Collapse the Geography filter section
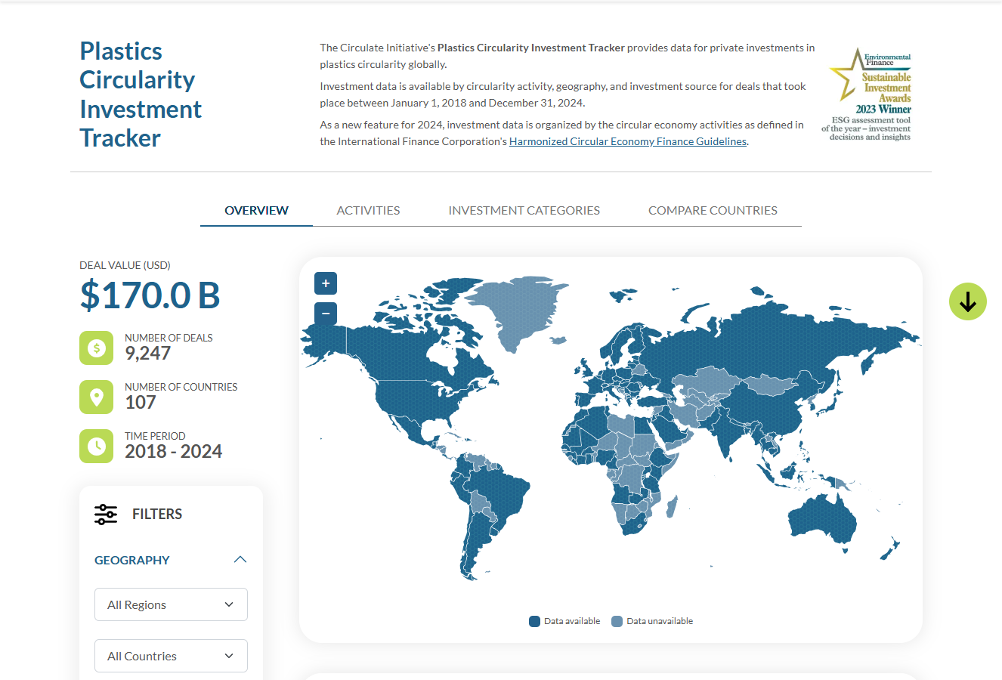The image size is (1002, 680). pyautogui.click(x=240, y=560)
